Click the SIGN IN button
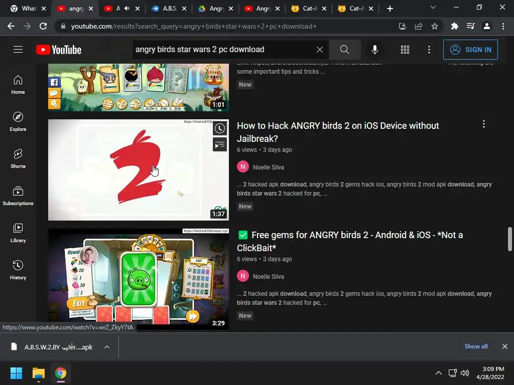Image resolution: width=514 pixels, height=385 pixels. coord(470,50)
